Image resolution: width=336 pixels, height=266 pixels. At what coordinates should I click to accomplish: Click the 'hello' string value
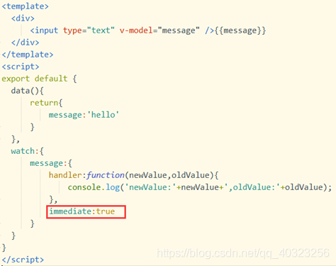point(103,115)
